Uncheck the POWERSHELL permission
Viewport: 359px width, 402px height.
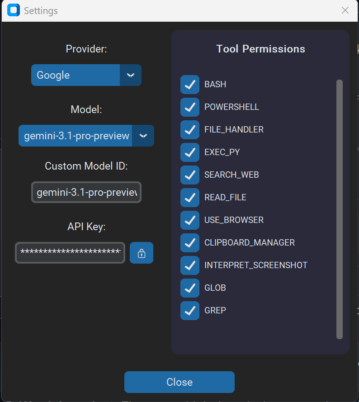pyautogui.click(x=189, y=107)
